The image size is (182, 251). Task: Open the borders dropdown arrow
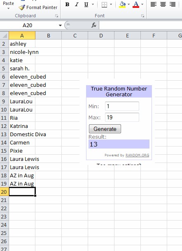(111, 5)
